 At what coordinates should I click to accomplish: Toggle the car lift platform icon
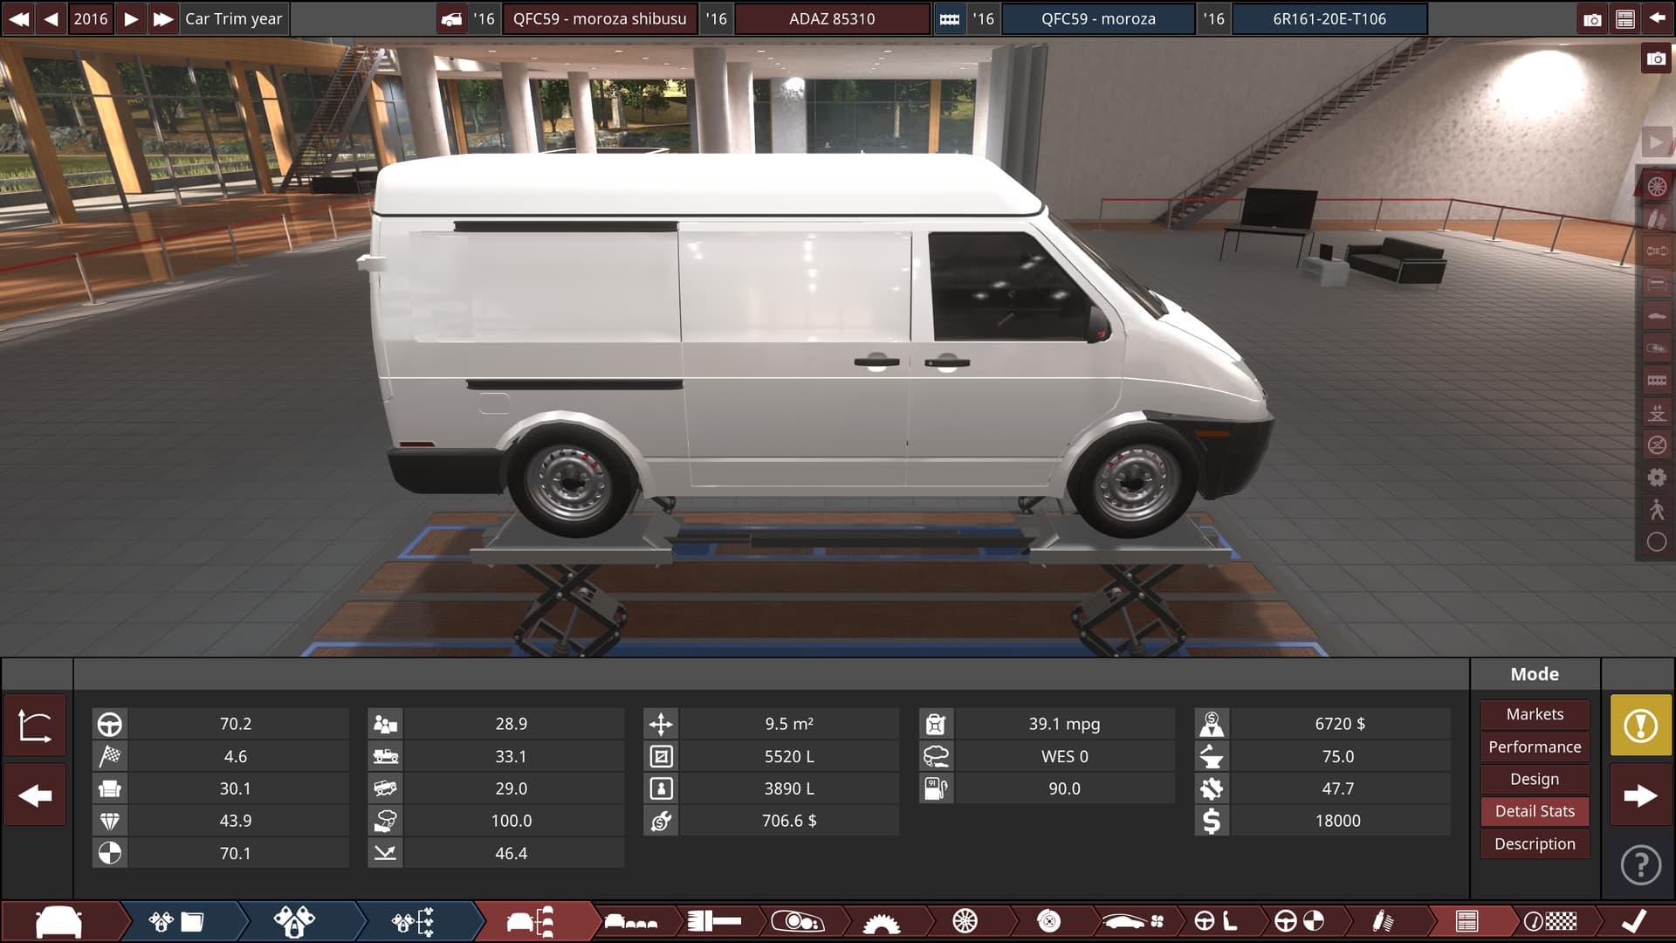1656,412
